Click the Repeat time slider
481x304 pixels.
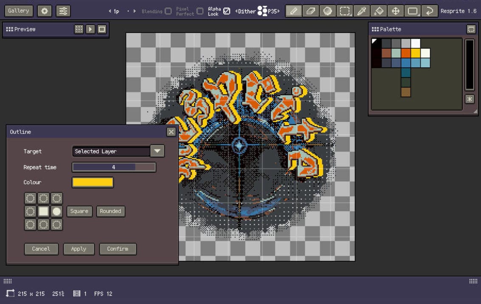[x=114, y=167]
